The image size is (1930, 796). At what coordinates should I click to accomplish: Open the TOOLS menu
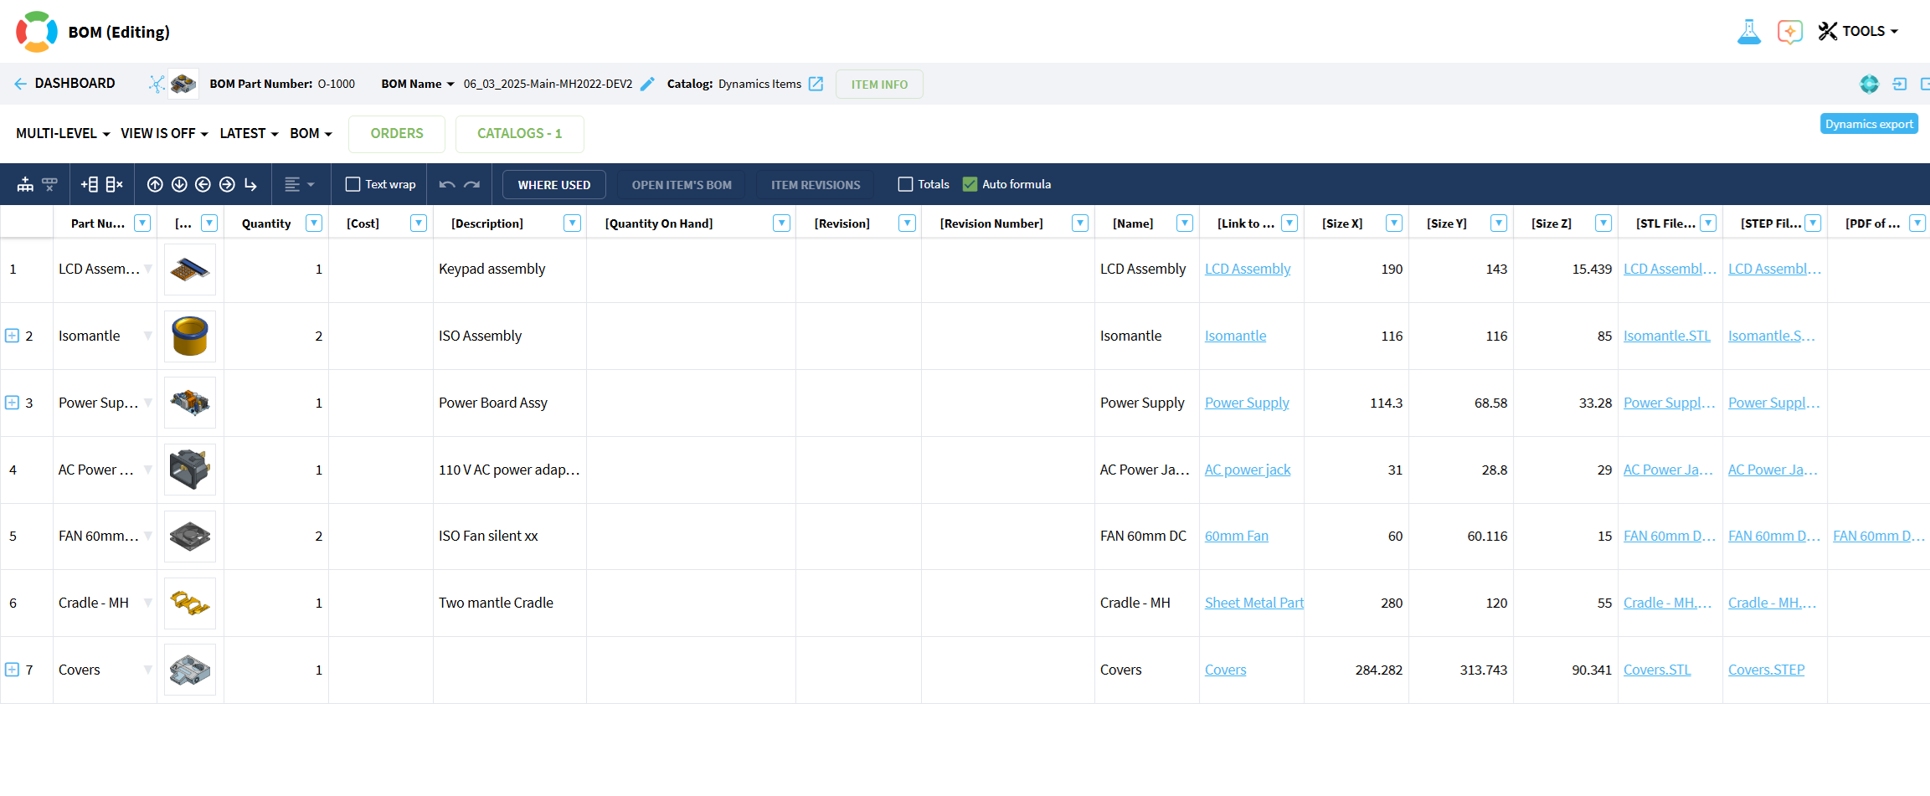tap(1858, 32)
